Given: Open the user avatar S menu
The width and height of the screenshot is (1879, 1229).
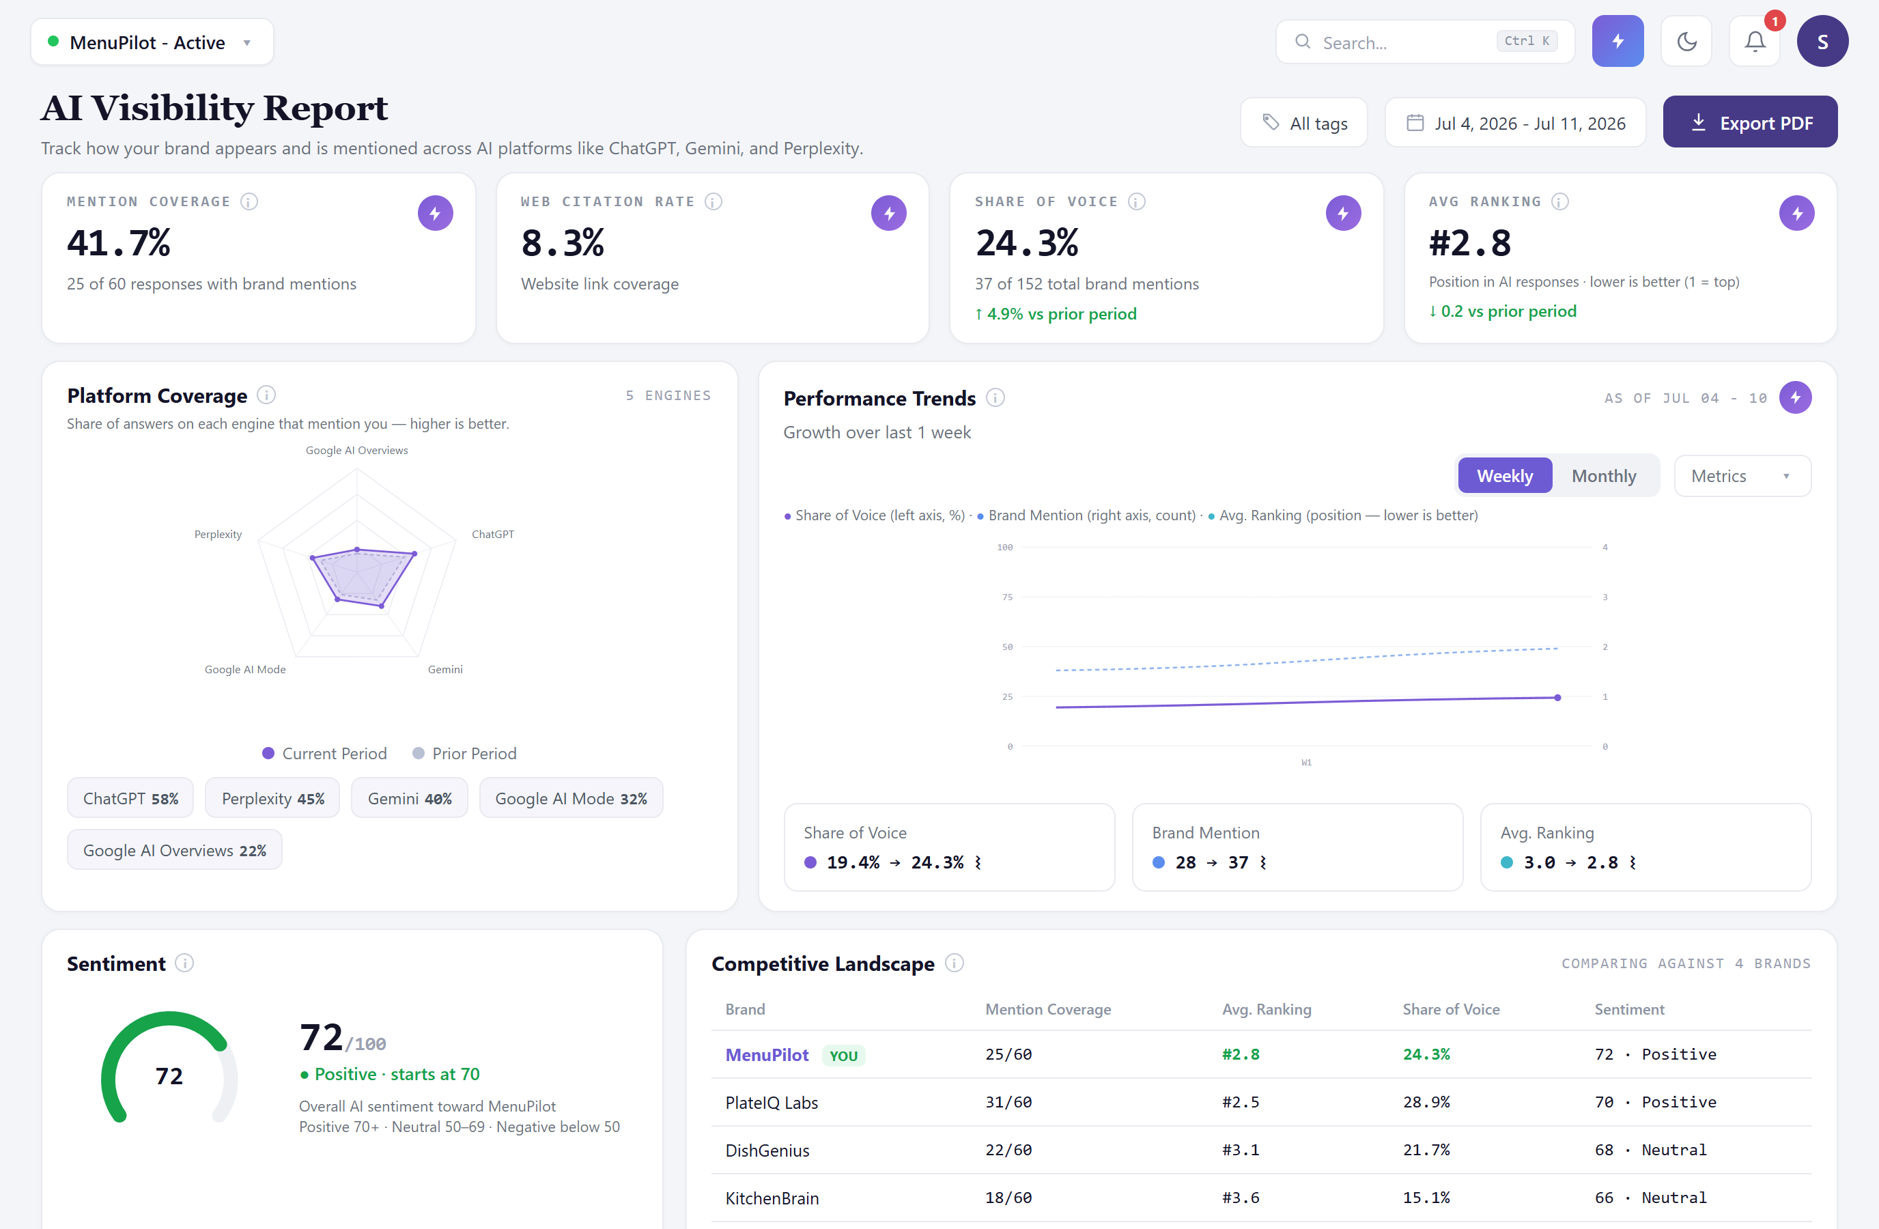Looking at the screenshot, I should (1822, 41).
